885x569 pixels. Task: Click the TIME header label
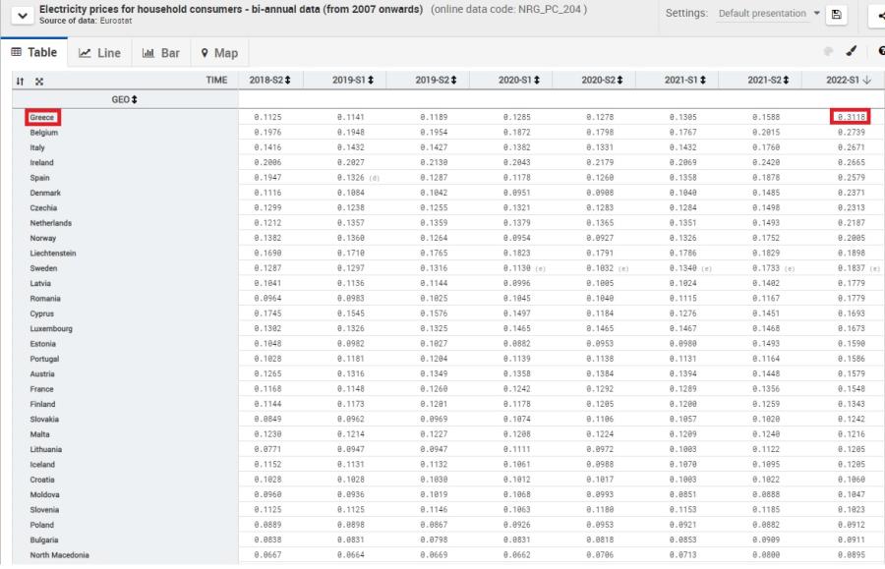pyautogui.click(x=216, y=80)
